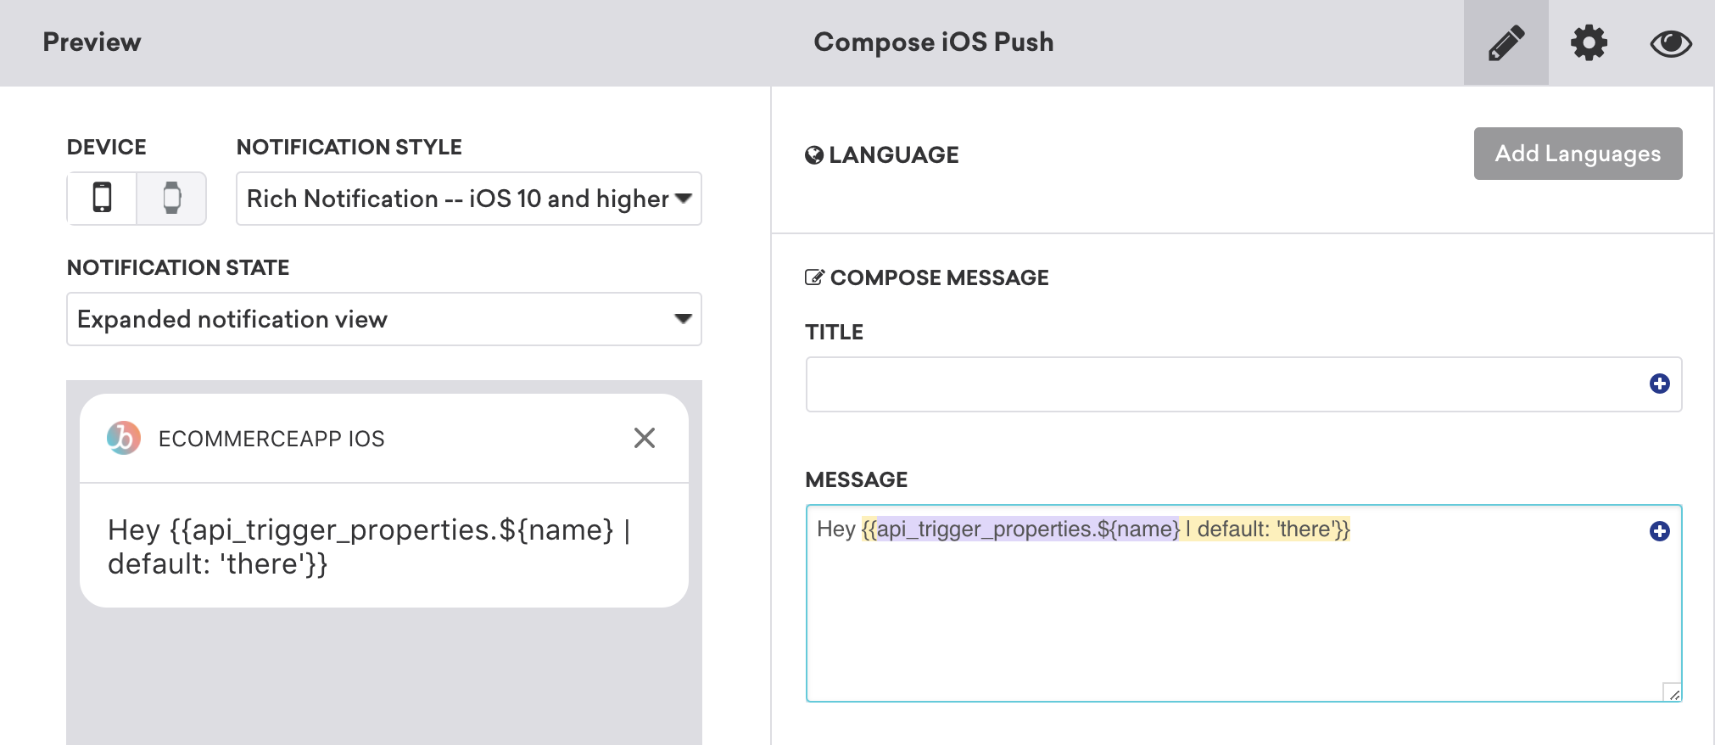Open the pencil compose tab
This screenshot has width=1715, height=745.
coord(1506,42)
